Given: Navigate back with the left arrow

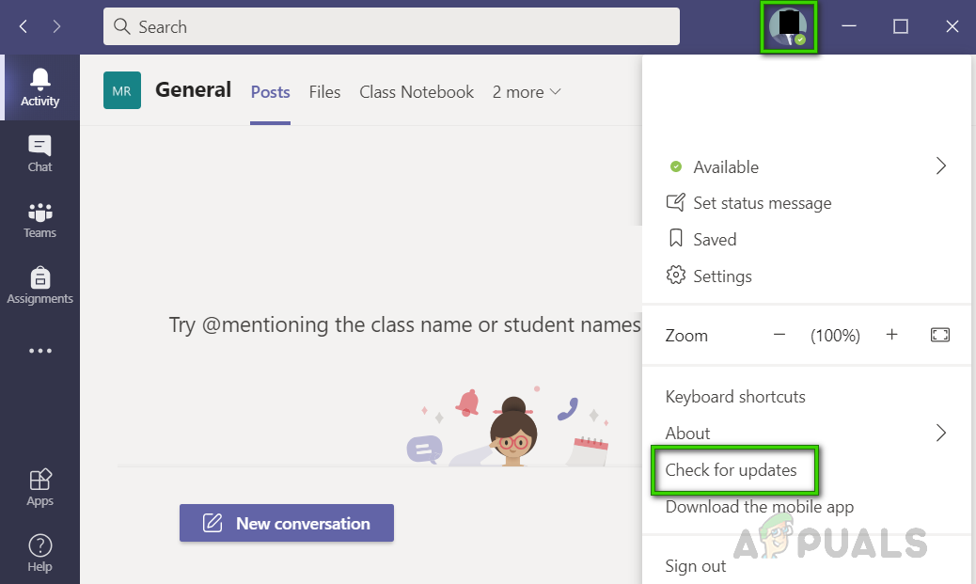Looking at the screenshot, I should point(24,26).
